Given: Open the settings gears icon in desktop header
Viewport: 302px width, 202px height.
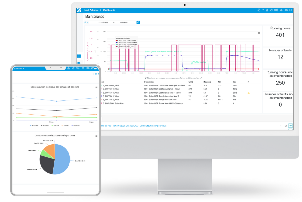Looking at the screenshot, I should [x=276, y=10].
